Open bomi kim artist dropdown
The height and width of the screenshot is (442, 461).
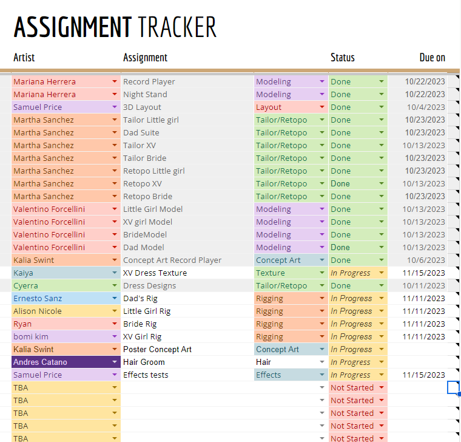(115, 336)
